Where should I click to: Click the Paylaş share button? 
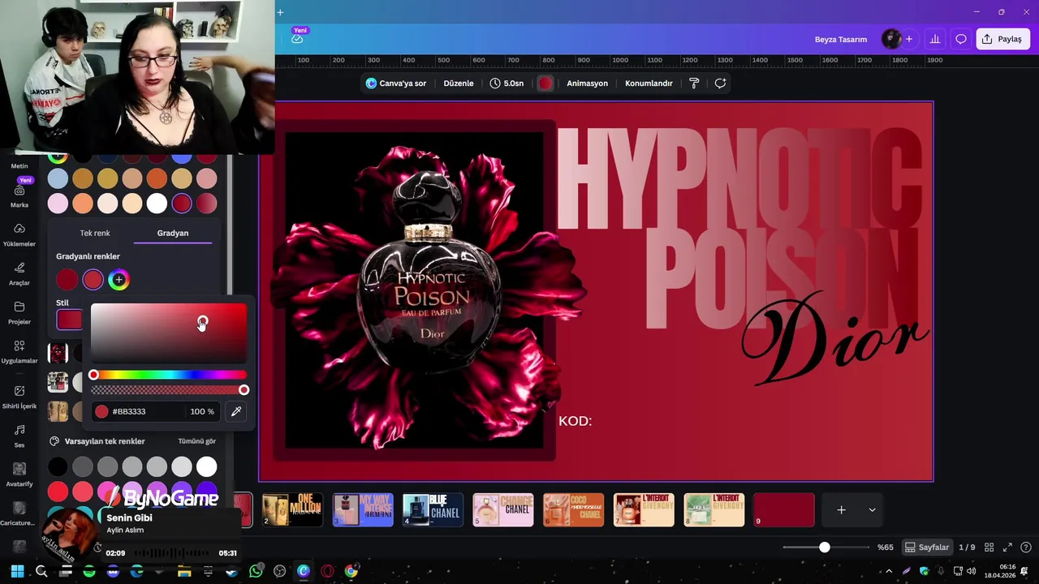(x=1003, y=39)
